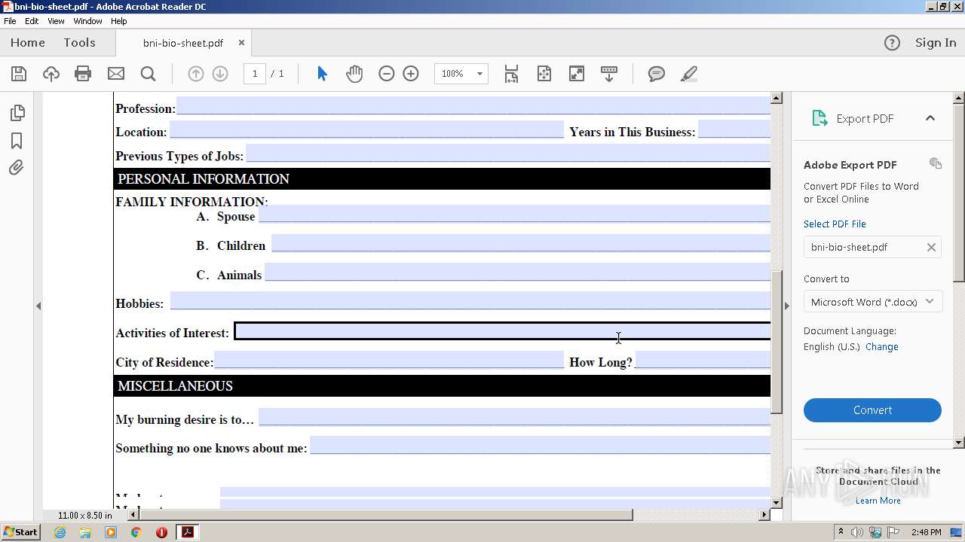Open Attachments paperclip panel icon
This screenshot has height=542, width=965.
point(17,167)
